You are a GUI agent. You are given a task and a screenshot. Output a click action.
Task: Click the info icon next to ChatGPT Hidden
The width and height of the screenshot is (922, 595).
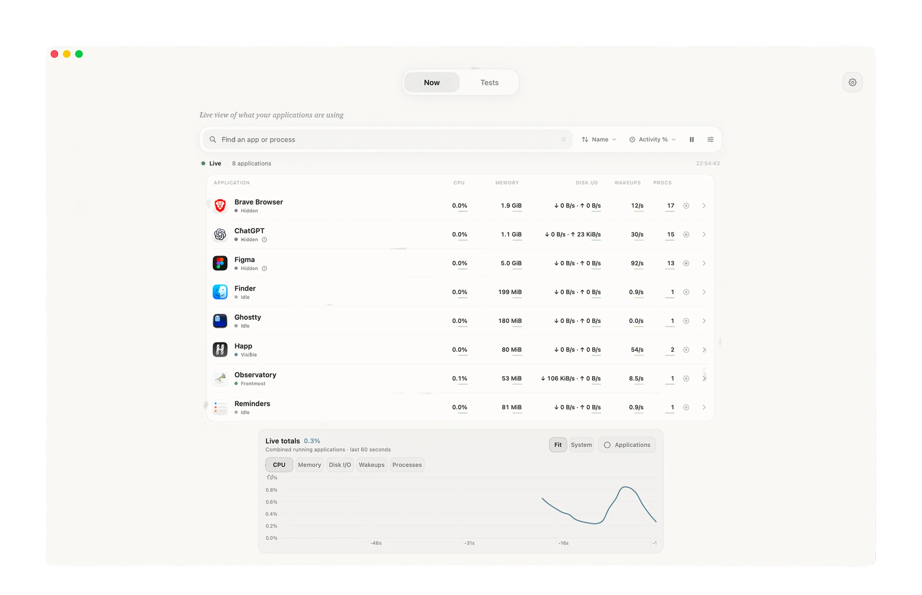(x=264, y=240)
